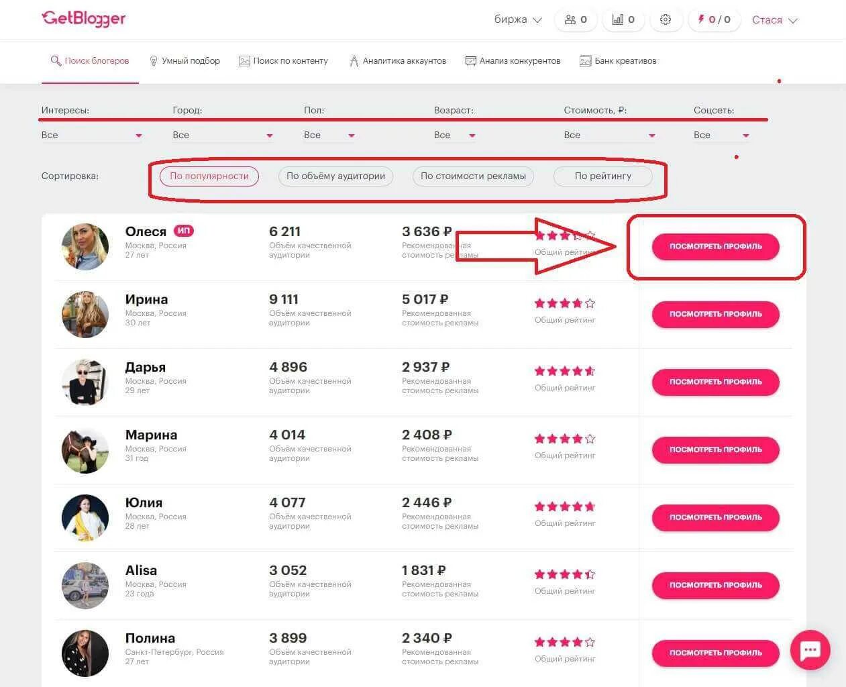The width and height of the screenshot is (846, 687).
Task: Click the lightning 0/0 balance badge
Action: click(714, 19)
